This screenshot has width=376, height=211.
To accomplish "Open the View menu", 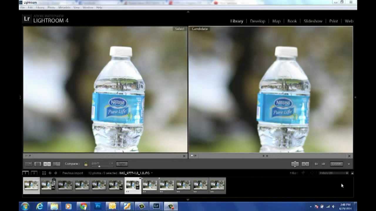I will tap(76, 7).
